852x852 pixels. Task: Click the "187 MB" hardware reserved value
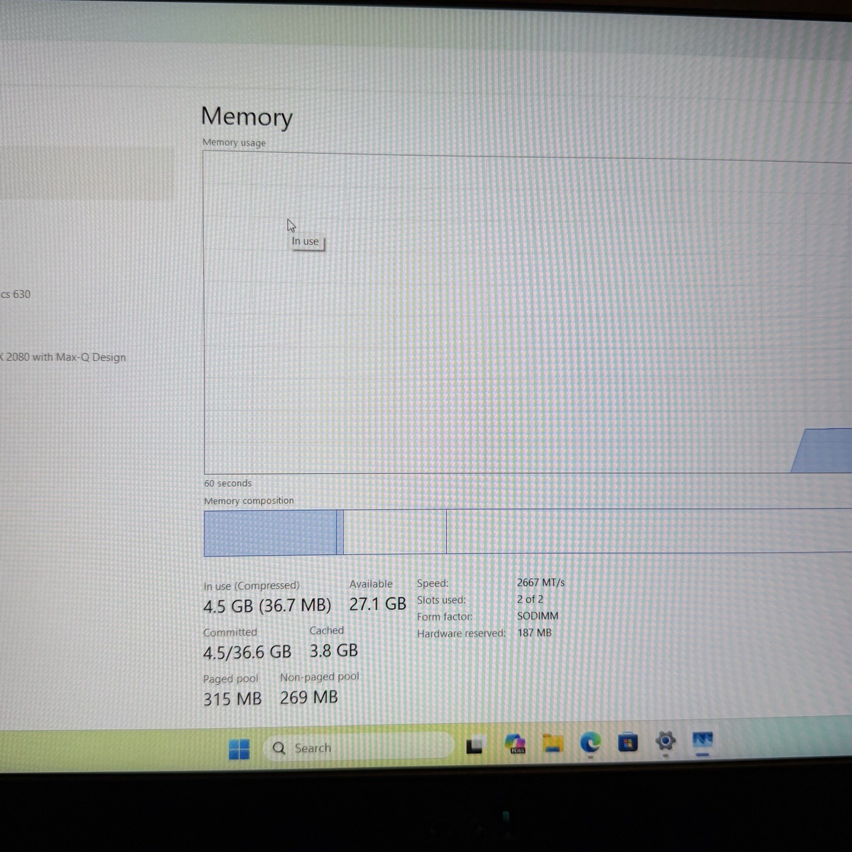[x=535, y=633]
